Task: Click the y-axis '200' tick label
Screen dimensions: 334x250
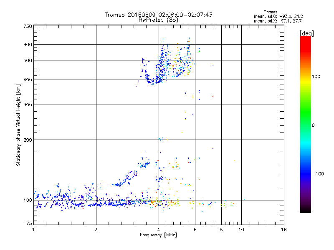Action: [x=28, y=140]
